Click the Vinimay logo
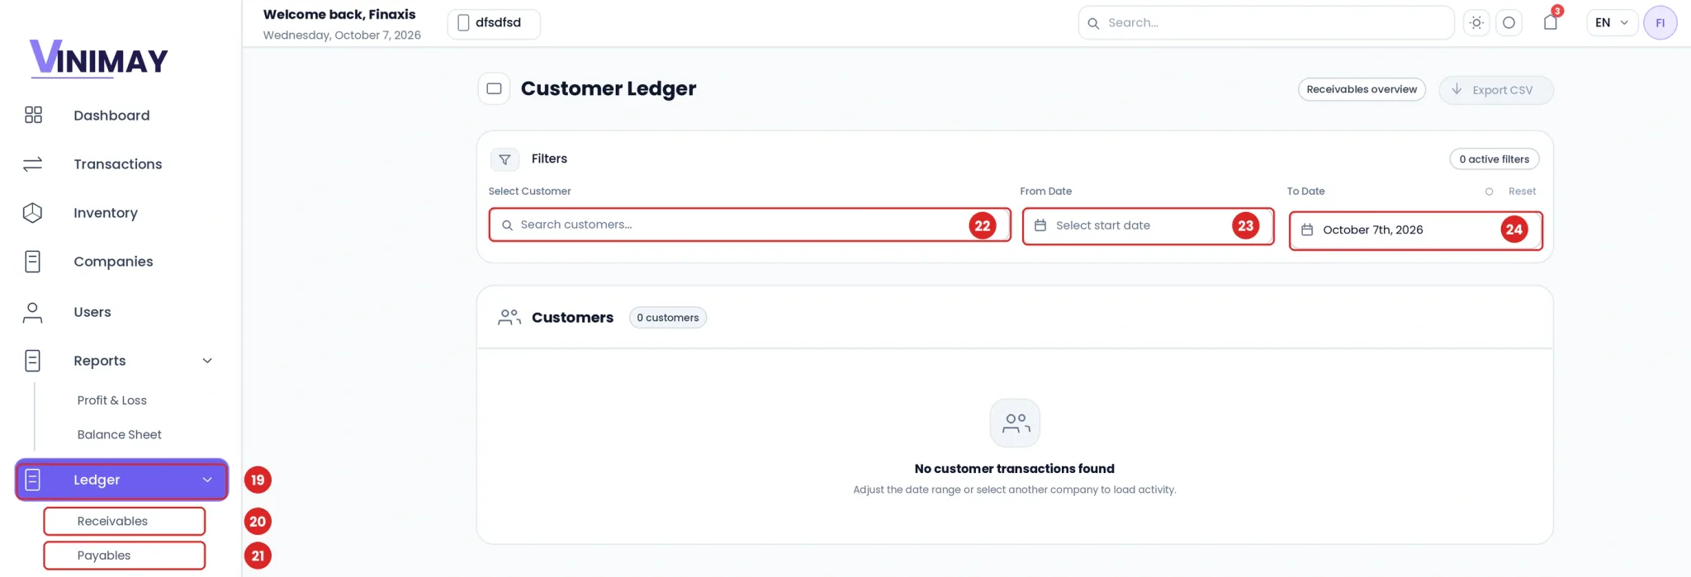Screen dimensions: 1691x577 [99, 59]
